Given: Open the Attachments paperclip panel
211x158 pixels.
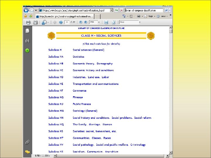Looking at the screenshot, I should click(x=28, y=142).
